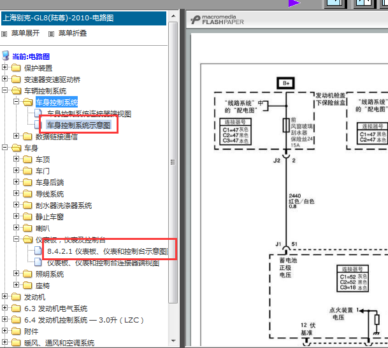
Task: Expand the 喇叭 folder node
Action: [16, 227]
